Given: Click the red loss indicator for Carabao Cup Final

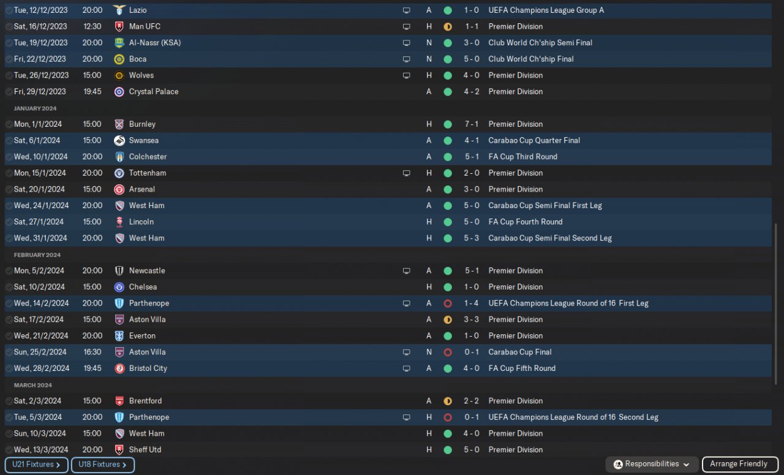Looking at the screenshot, I should tap(448, 352).
